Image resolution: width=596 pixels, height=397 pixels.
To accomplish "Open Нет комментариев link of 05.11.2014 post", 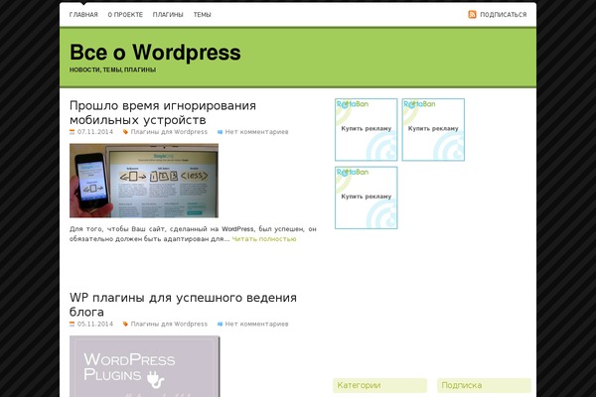I will point(256,325).
